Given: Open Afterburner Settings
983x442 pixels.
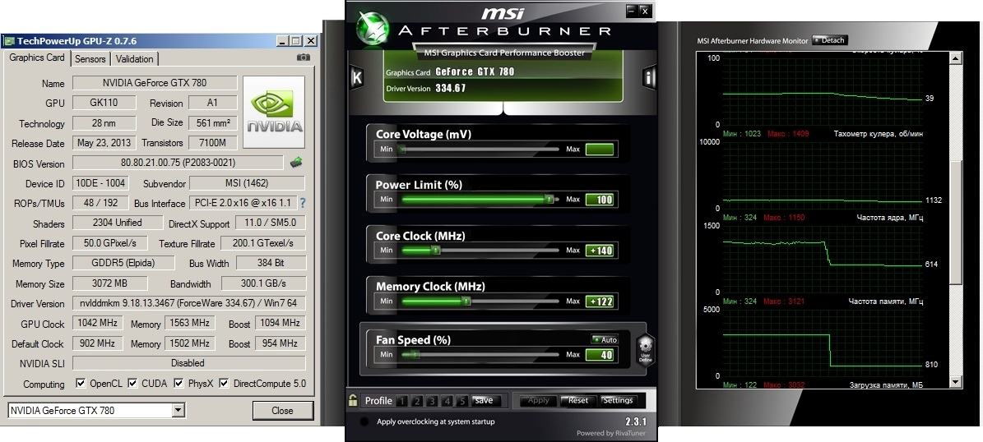Looking at the screenshot, I should [618, 401].
